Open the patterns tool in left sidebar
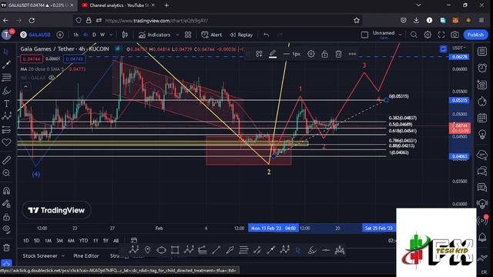The width and height of the screenshot is (493, 277). pyautogui.click(x=6, y=116)
